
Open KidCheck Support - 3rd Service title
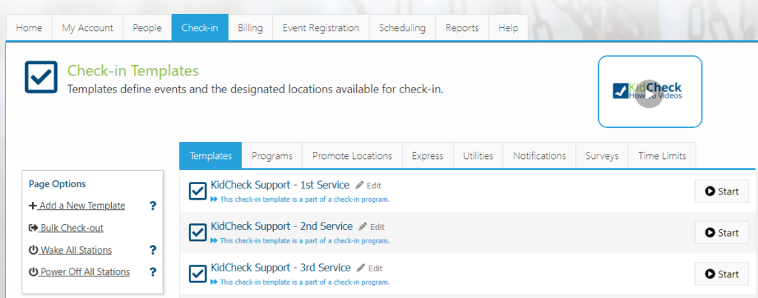click(281, 268)
